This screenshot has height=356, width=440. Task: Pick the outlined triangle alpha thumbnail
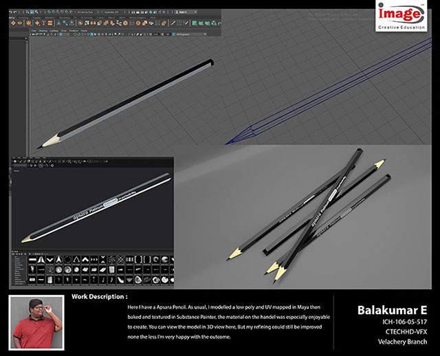[76, 260]
